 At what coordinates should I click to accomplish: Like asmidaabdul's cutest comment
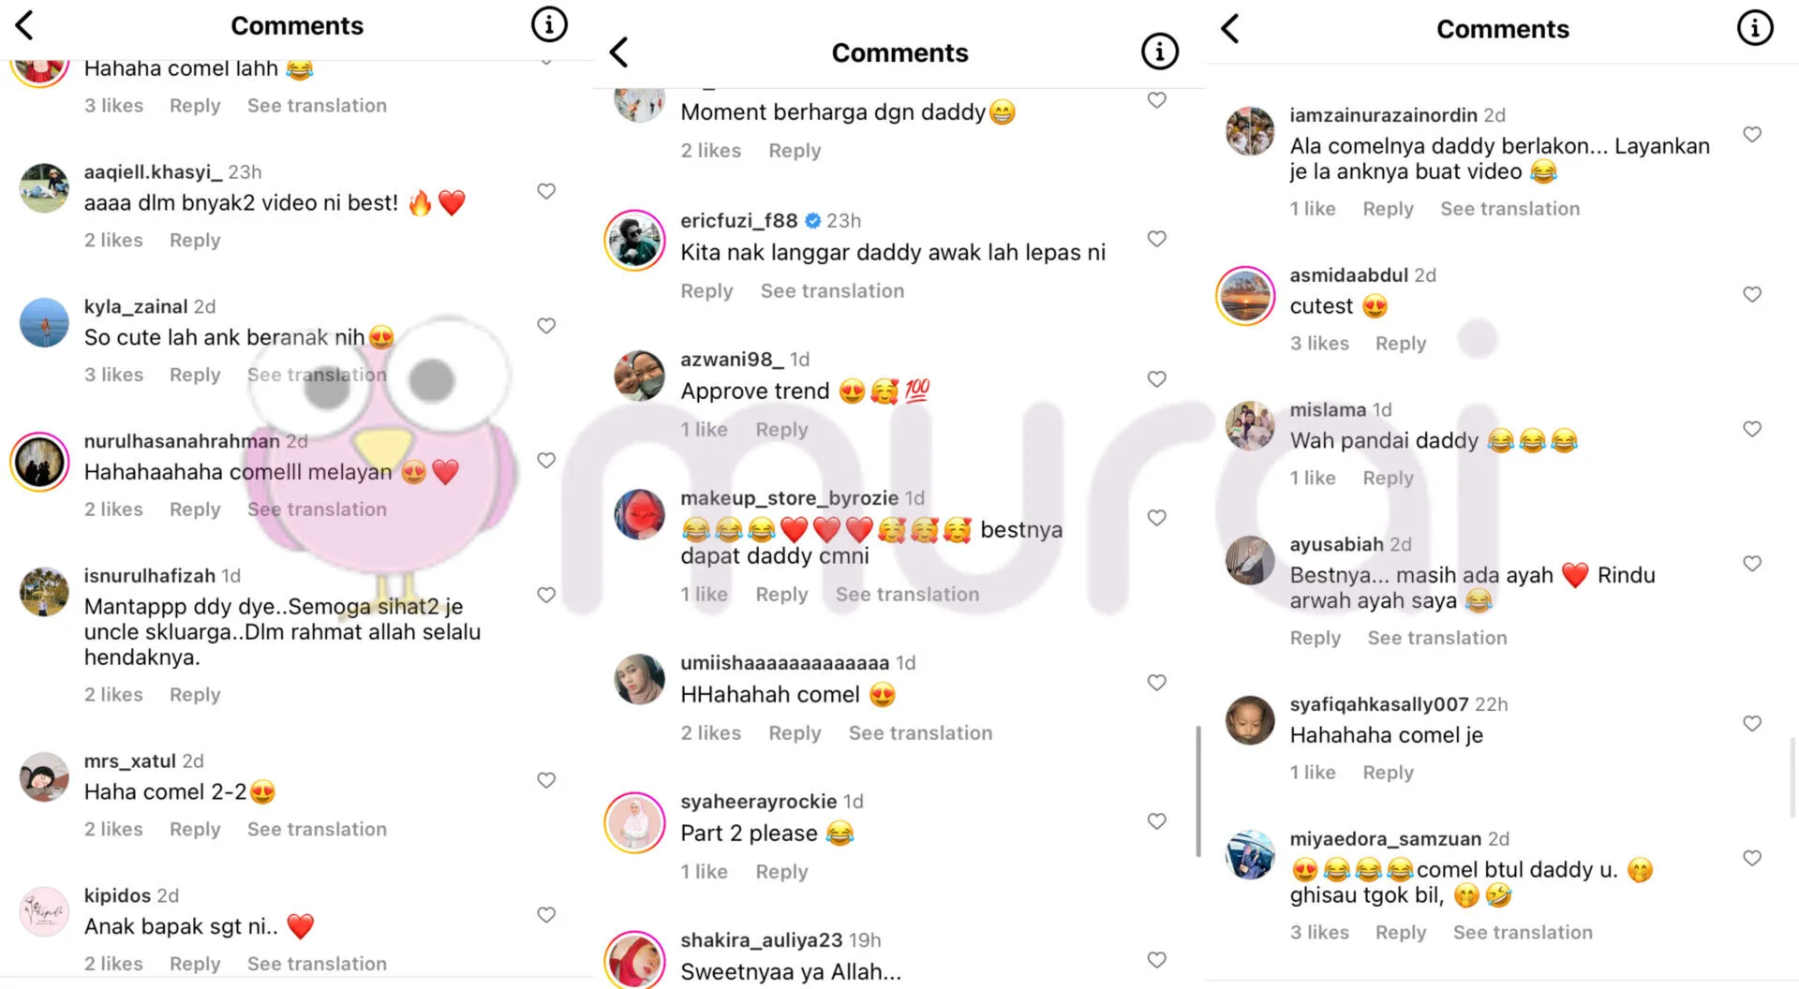click(1752, 294)
